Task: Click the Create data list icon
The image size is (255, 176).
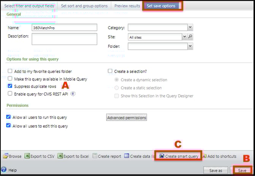Action: 127,156
